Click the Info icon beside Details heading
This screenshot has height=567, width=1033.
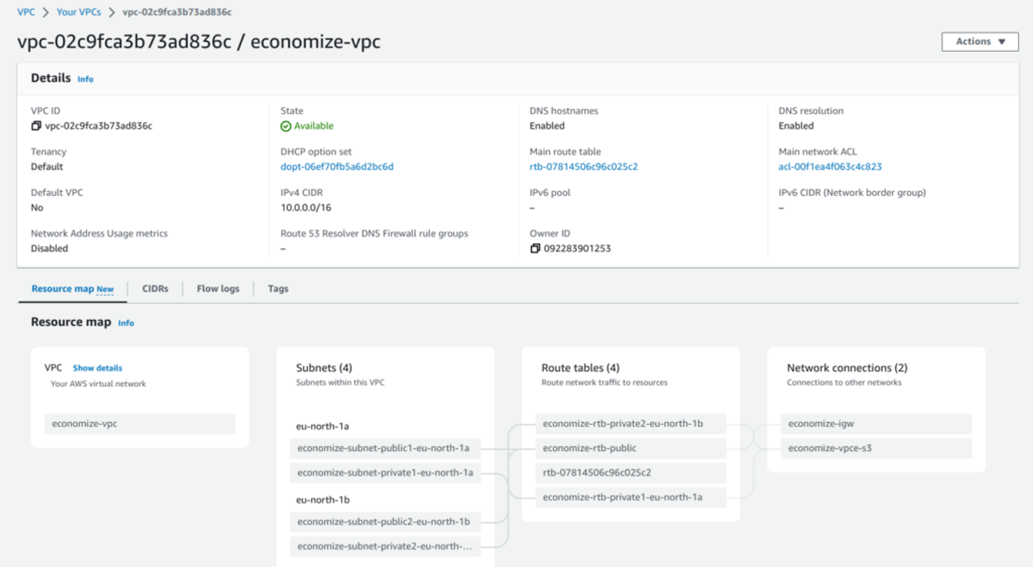coord(85,80)
